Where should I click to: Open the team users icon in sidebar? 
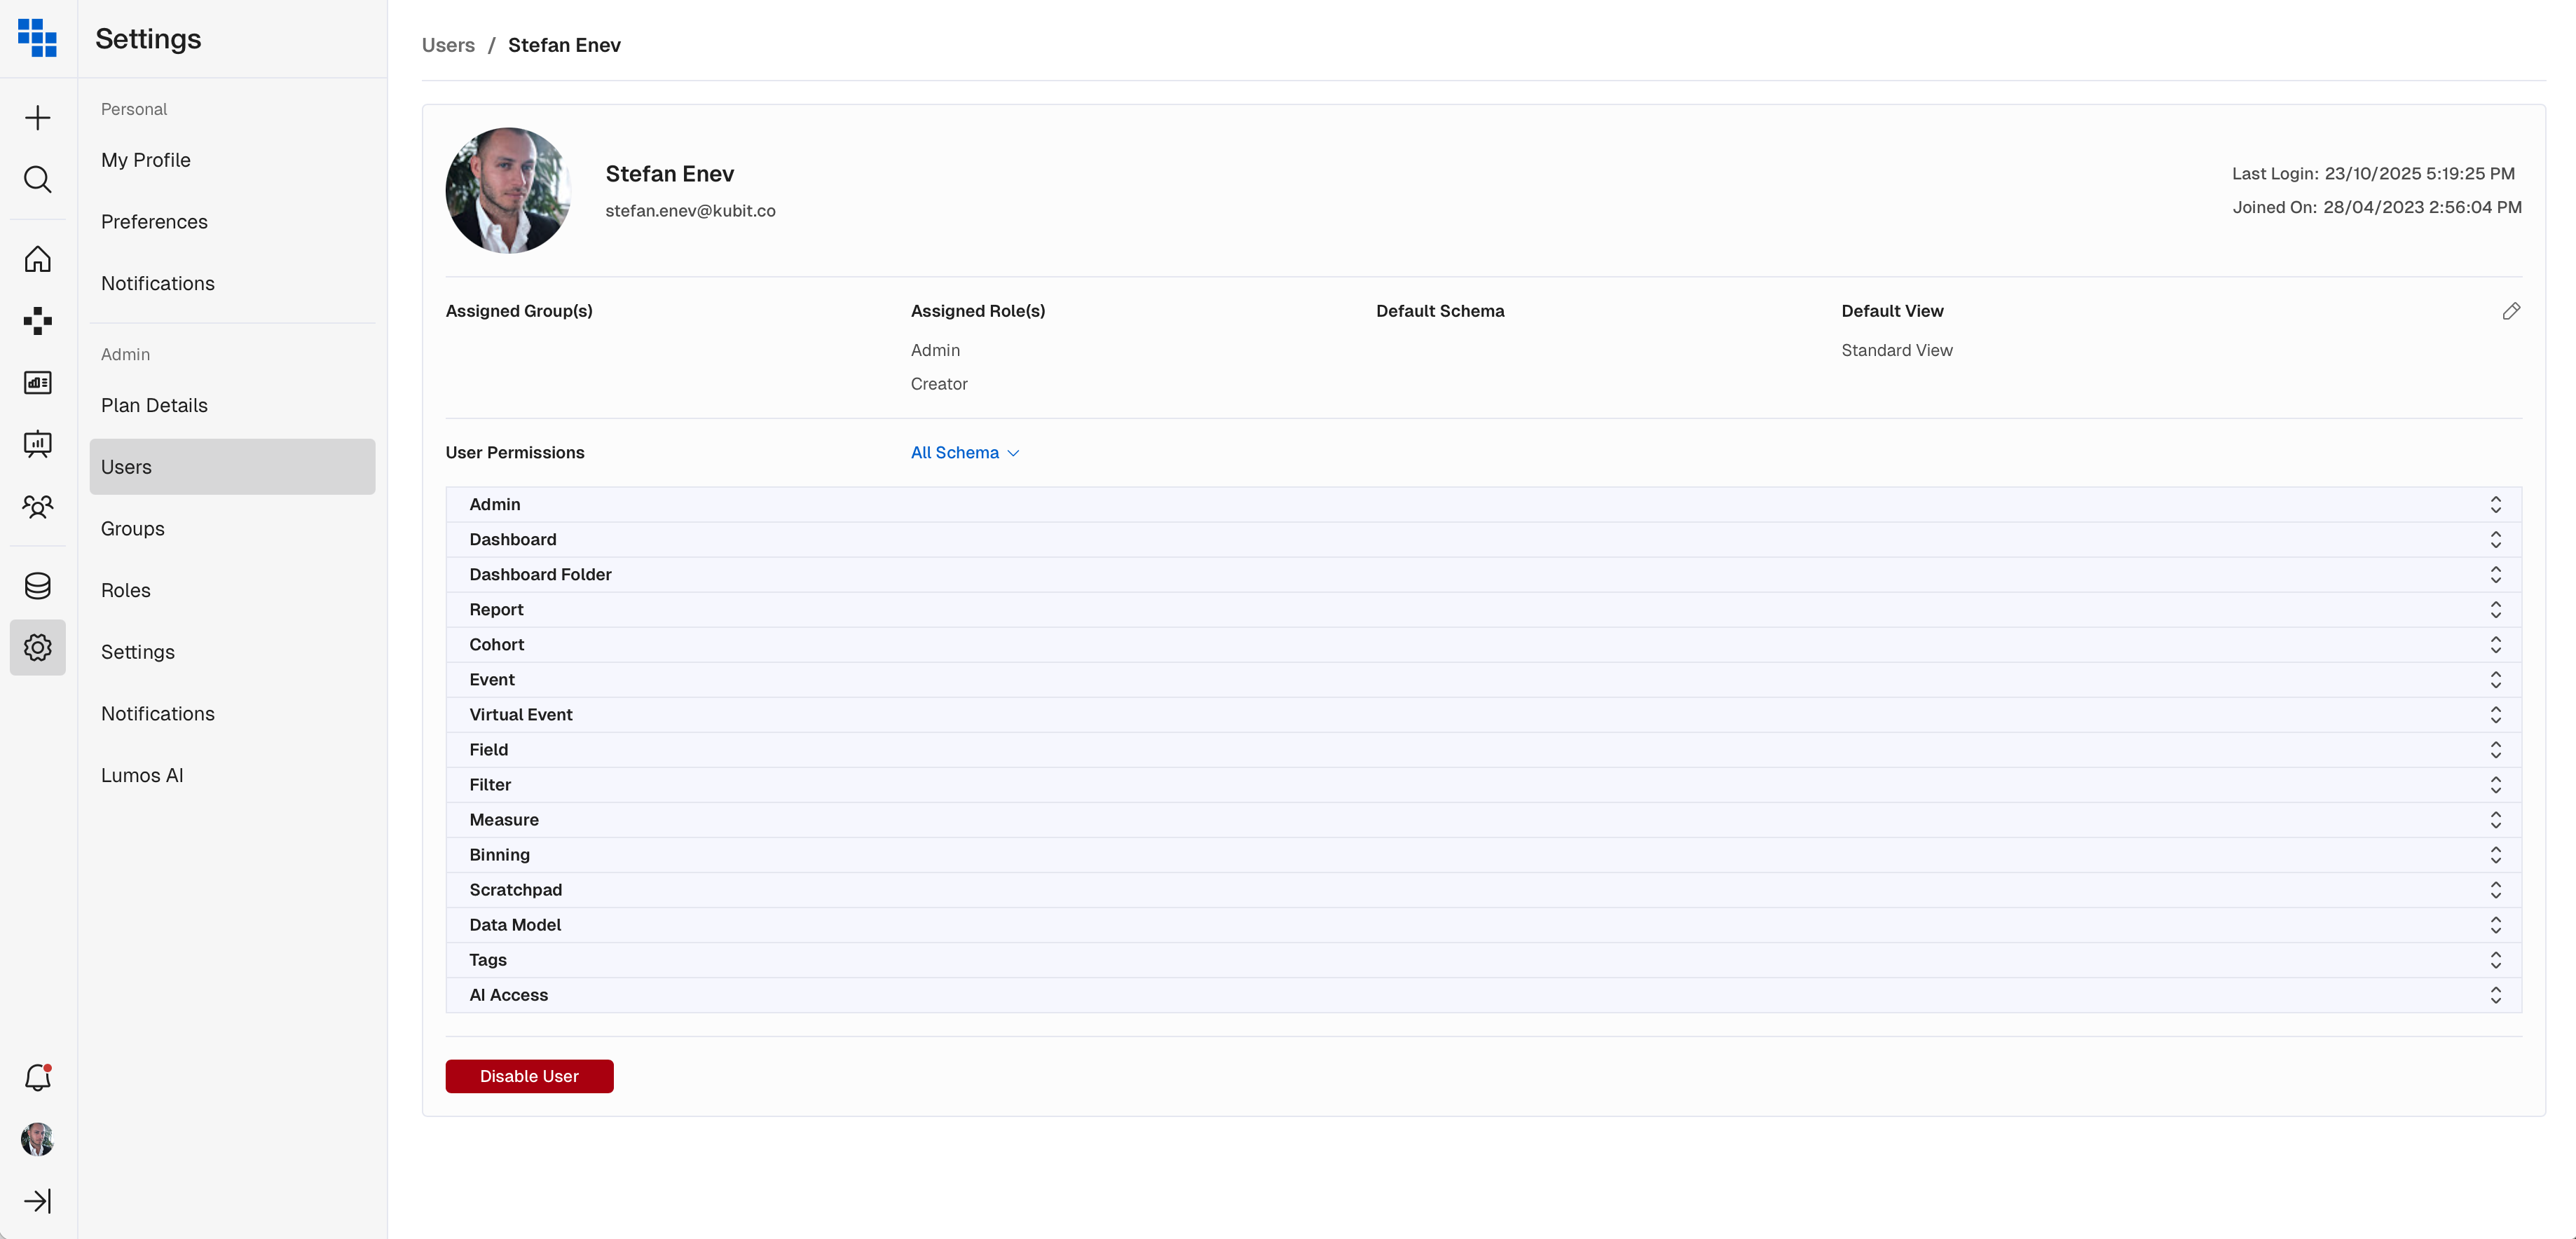click(x=38, y=506)
